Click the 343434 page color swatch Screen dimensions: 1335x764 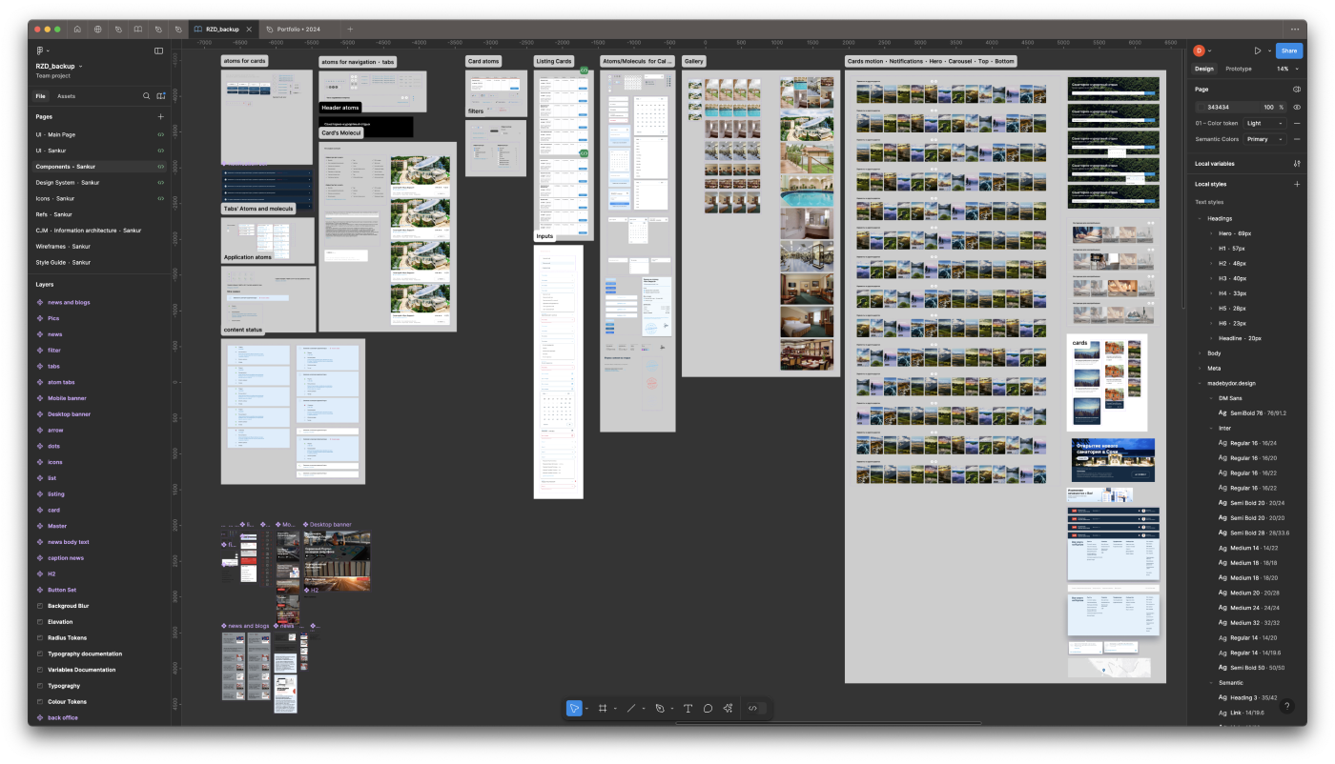click(1201, 107)
